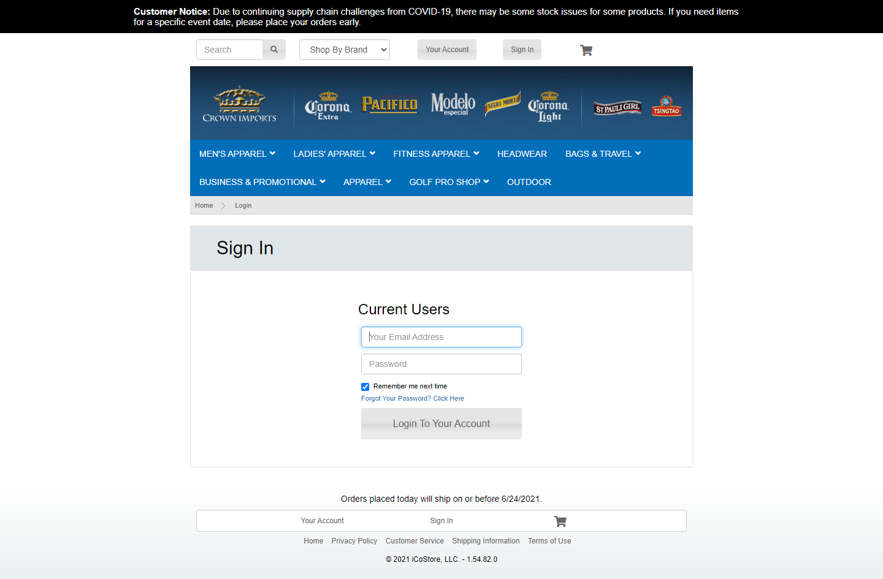Select the Pacifico brand logo
This screenshot has width=883, height=579.
coord(389,104)
